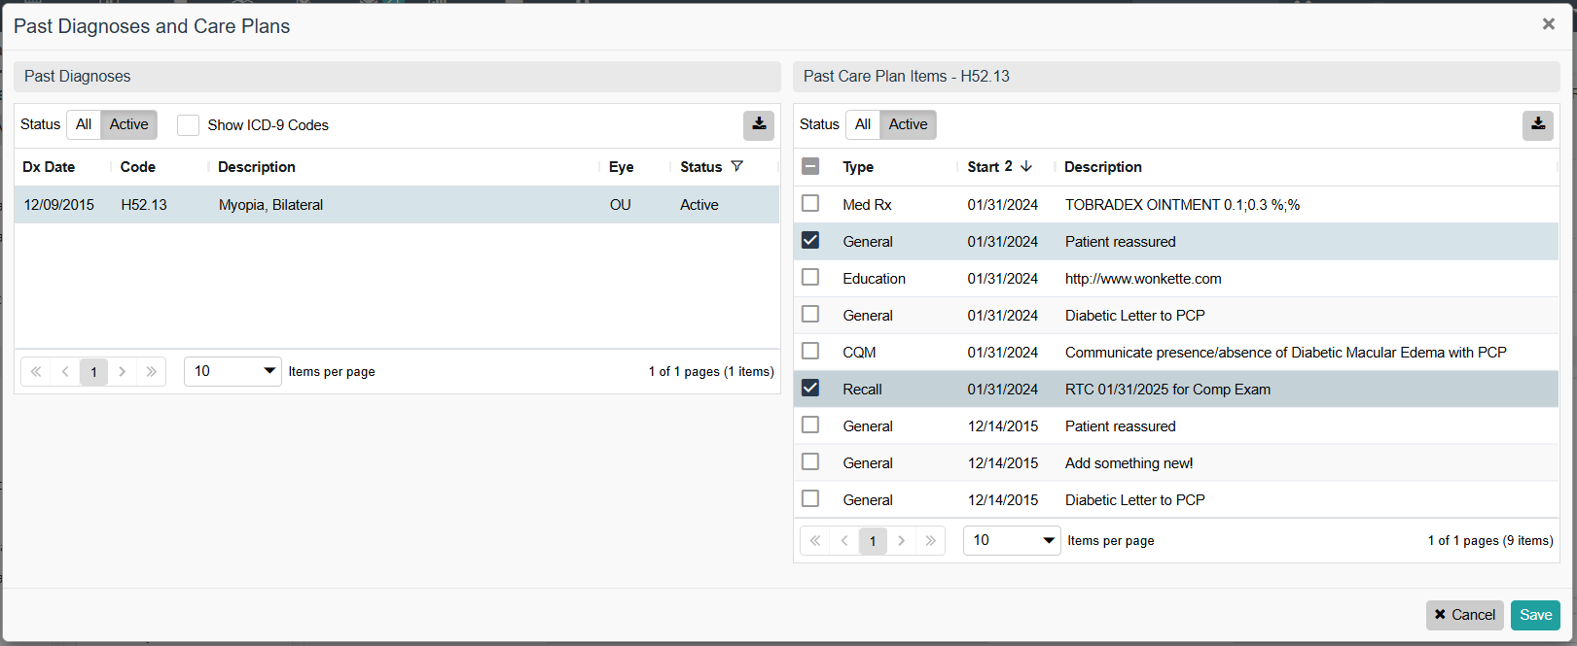Close the Past Diagnoses and Care Plans dialog
The width and height of the screenshot is (1577, 646).
tap(1548, 24)
